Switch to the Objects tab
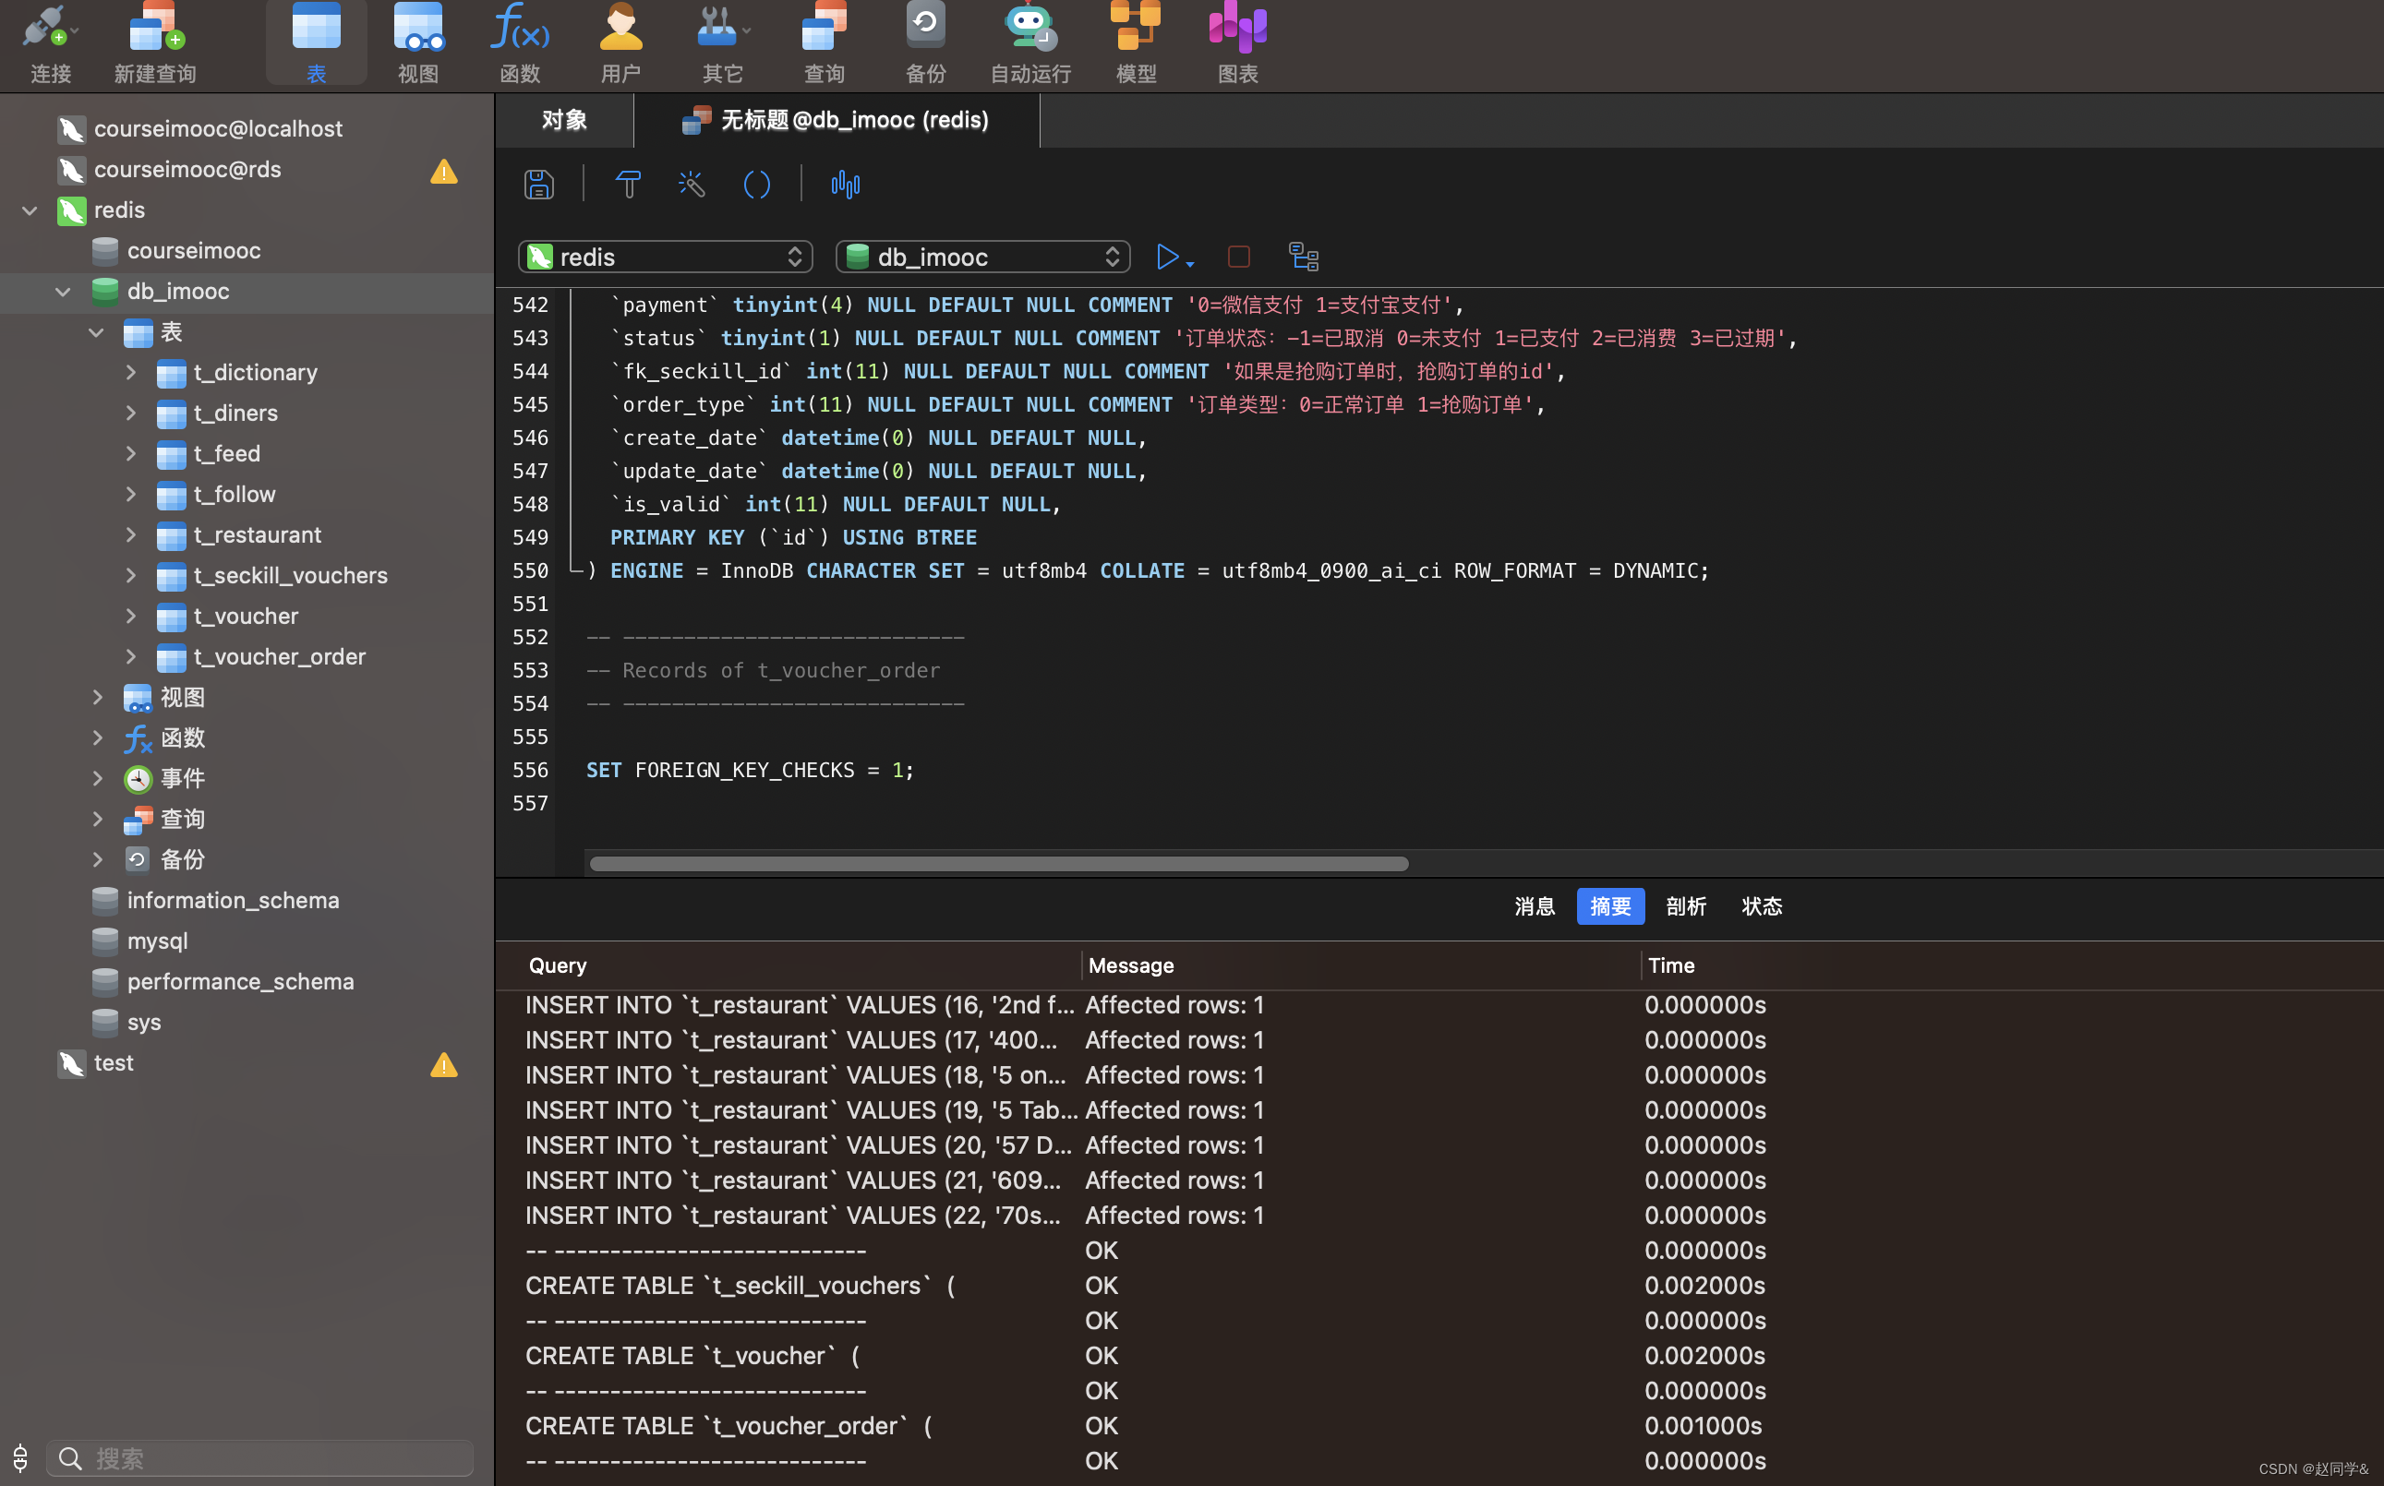Image resolution: width=2384 pixels, height=1486 pixels. tap(564, 120)
